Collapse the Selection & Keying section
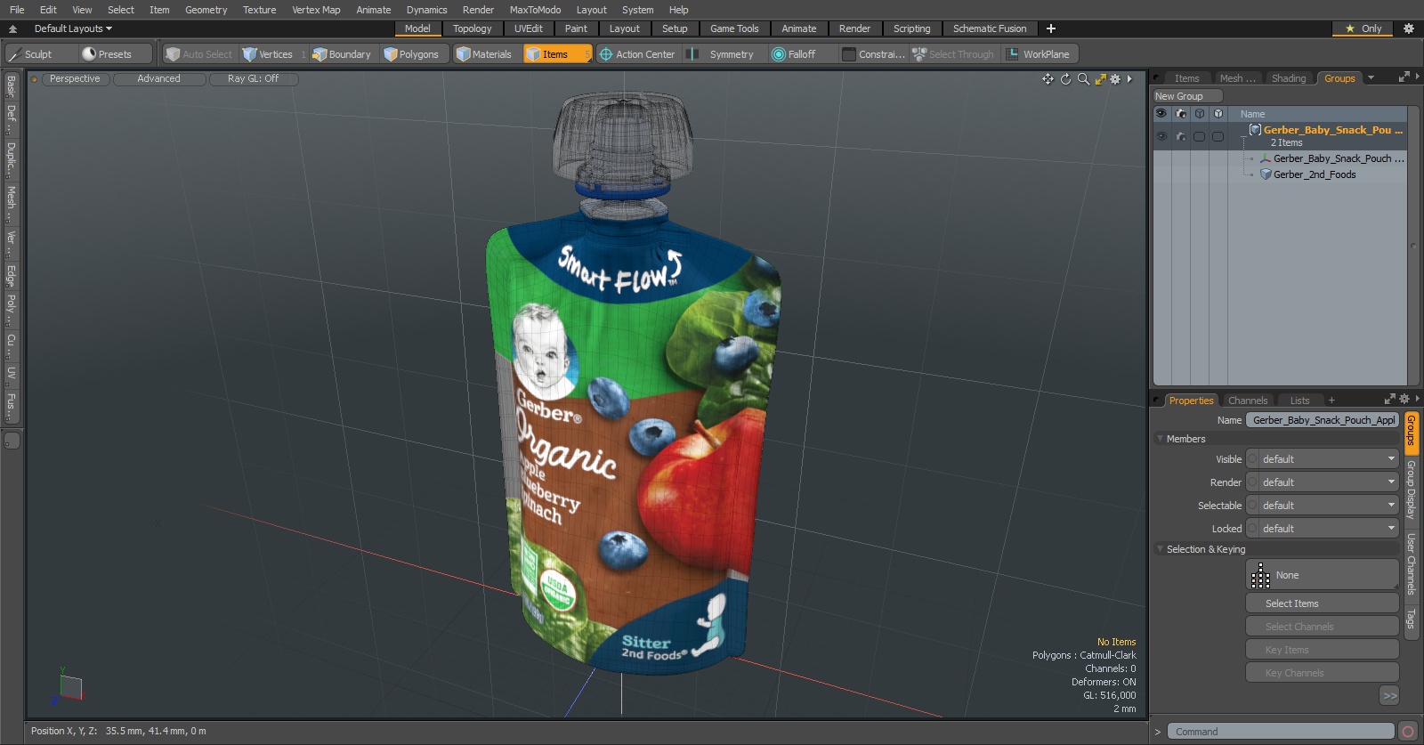Viewport: 1424px width, 745px height. tap(1161, 549)
